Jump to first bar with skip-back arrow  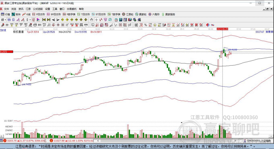tap(43, 20)
